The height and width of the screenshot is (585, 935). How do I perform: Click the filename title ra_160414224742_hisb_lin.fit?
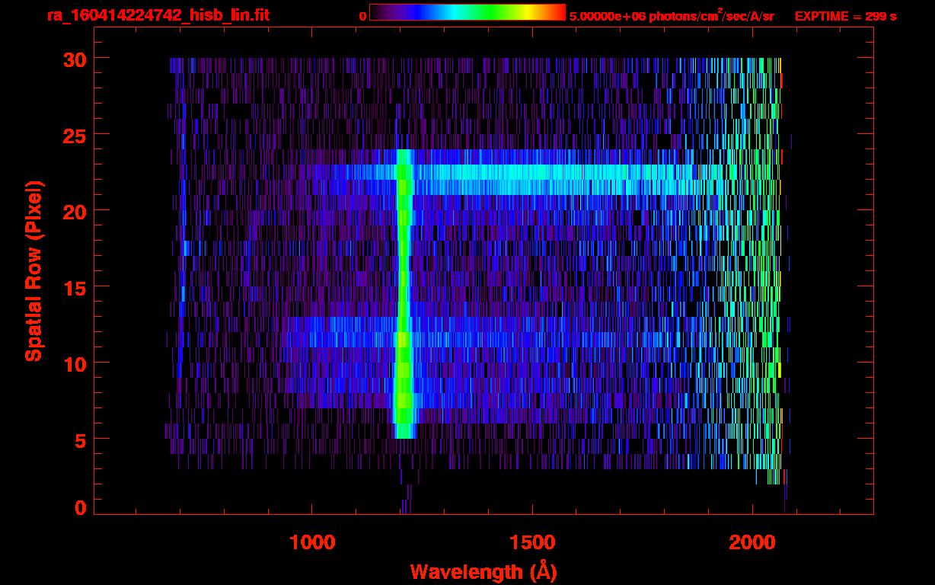pyautogui.click(x=158, y=15)
